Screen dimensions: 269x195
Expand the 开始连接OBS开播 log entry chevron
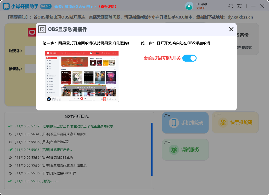point(10,173)
